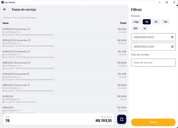Clear the Final date field
This screenshot has width=178, height=128.
(x=172, y=46)
